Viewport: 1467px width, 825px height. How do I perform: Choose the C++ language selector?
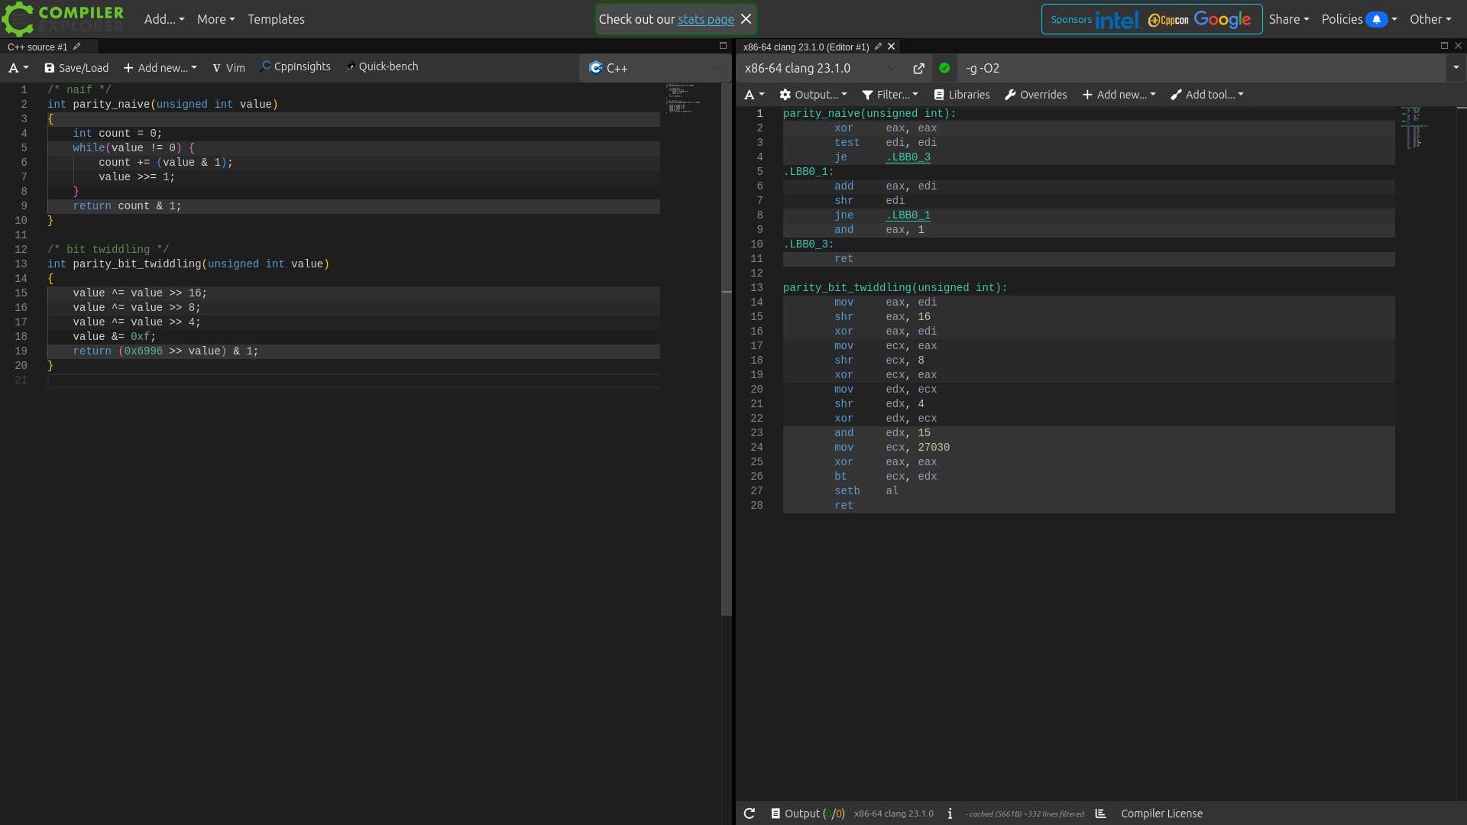pos(655,68)
